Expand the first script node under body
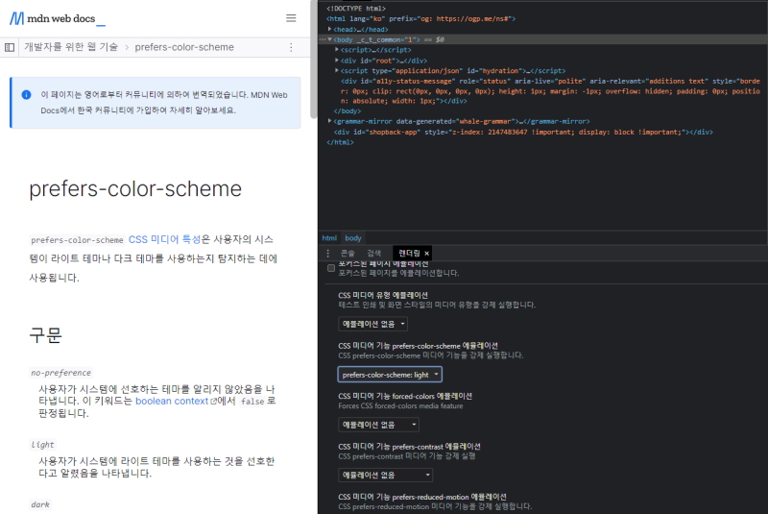The width and height of the screenshot is (768, 514). click(x=337, y=50)
